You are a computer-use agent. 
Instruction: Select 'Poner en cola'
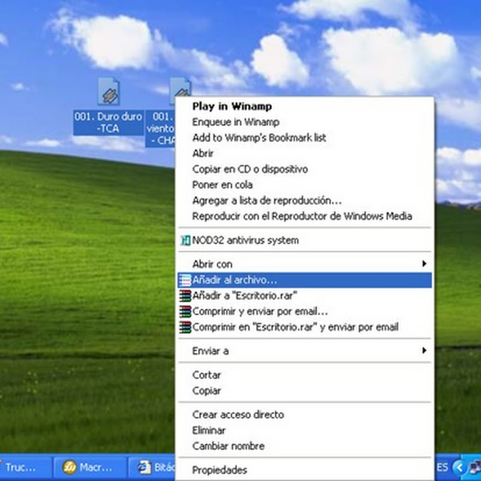point(305,185)
